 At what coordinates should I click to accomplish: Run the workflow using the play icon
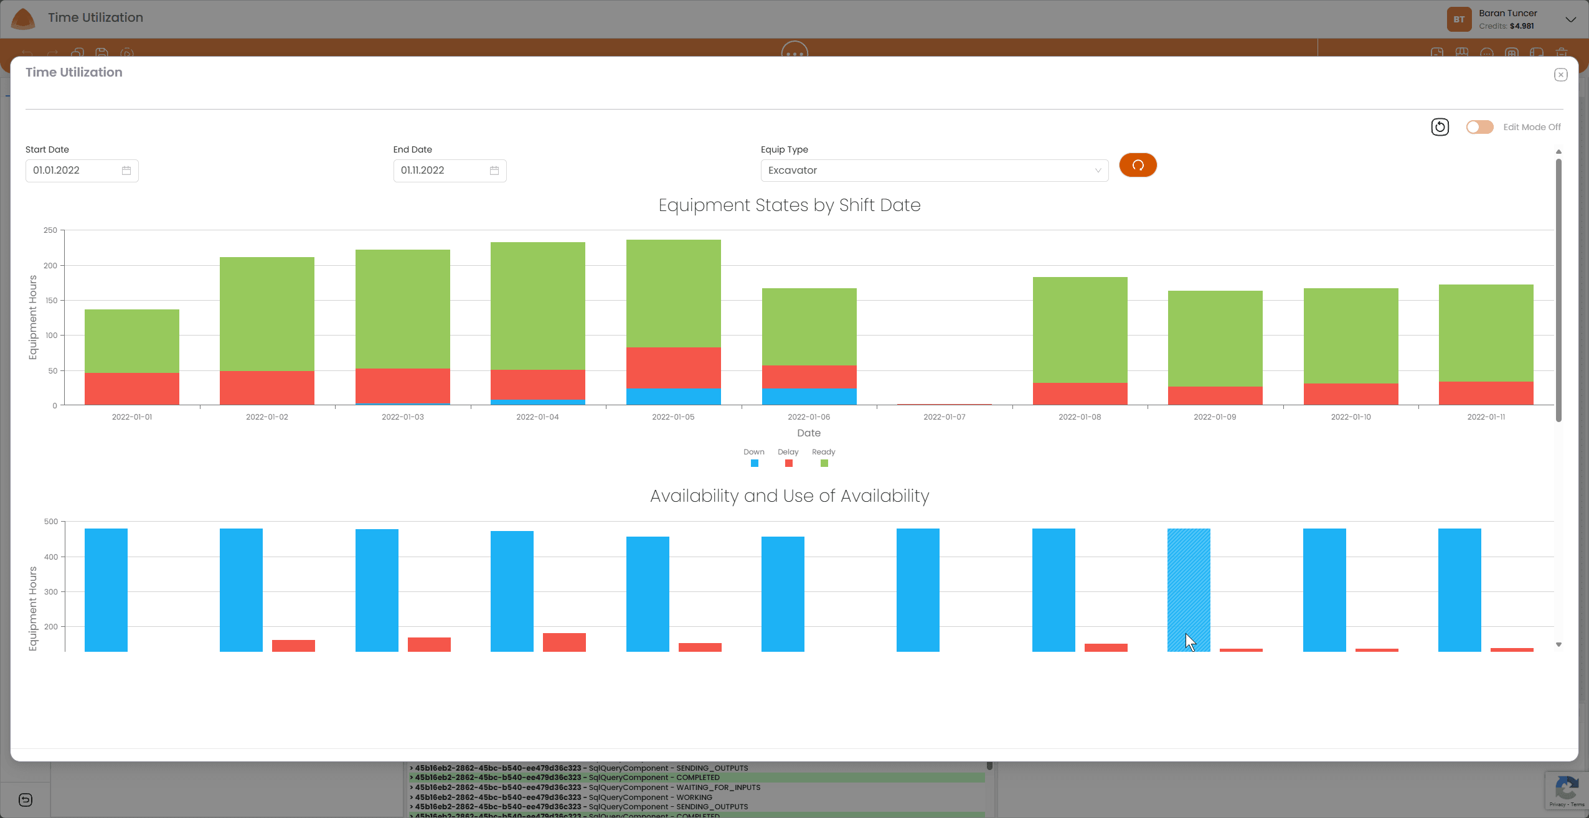[x=126, y=53]
